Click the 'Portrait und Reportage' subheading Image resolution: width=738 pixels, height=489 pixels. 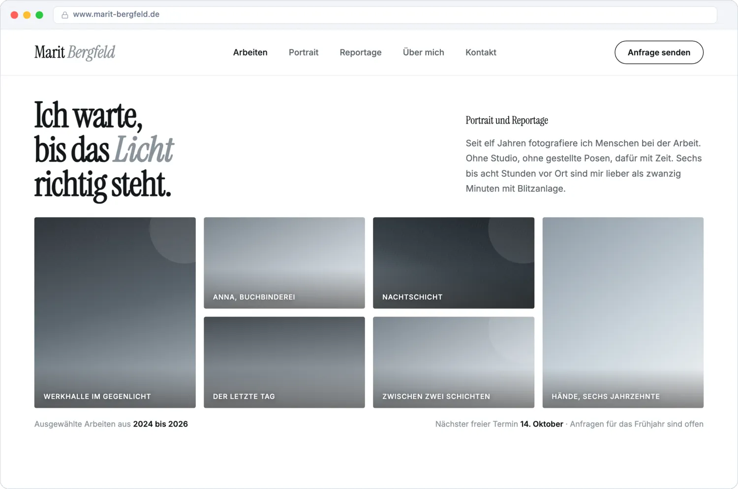pyautogui.click(x=507, y=121)
